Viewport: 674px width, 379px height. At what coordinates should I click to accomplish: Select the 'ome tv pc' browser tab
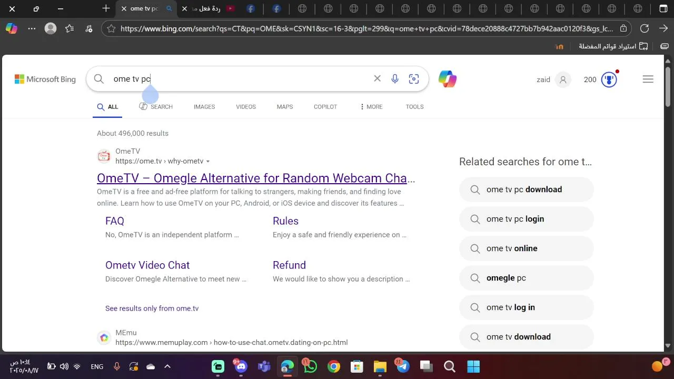coord(147,8)
